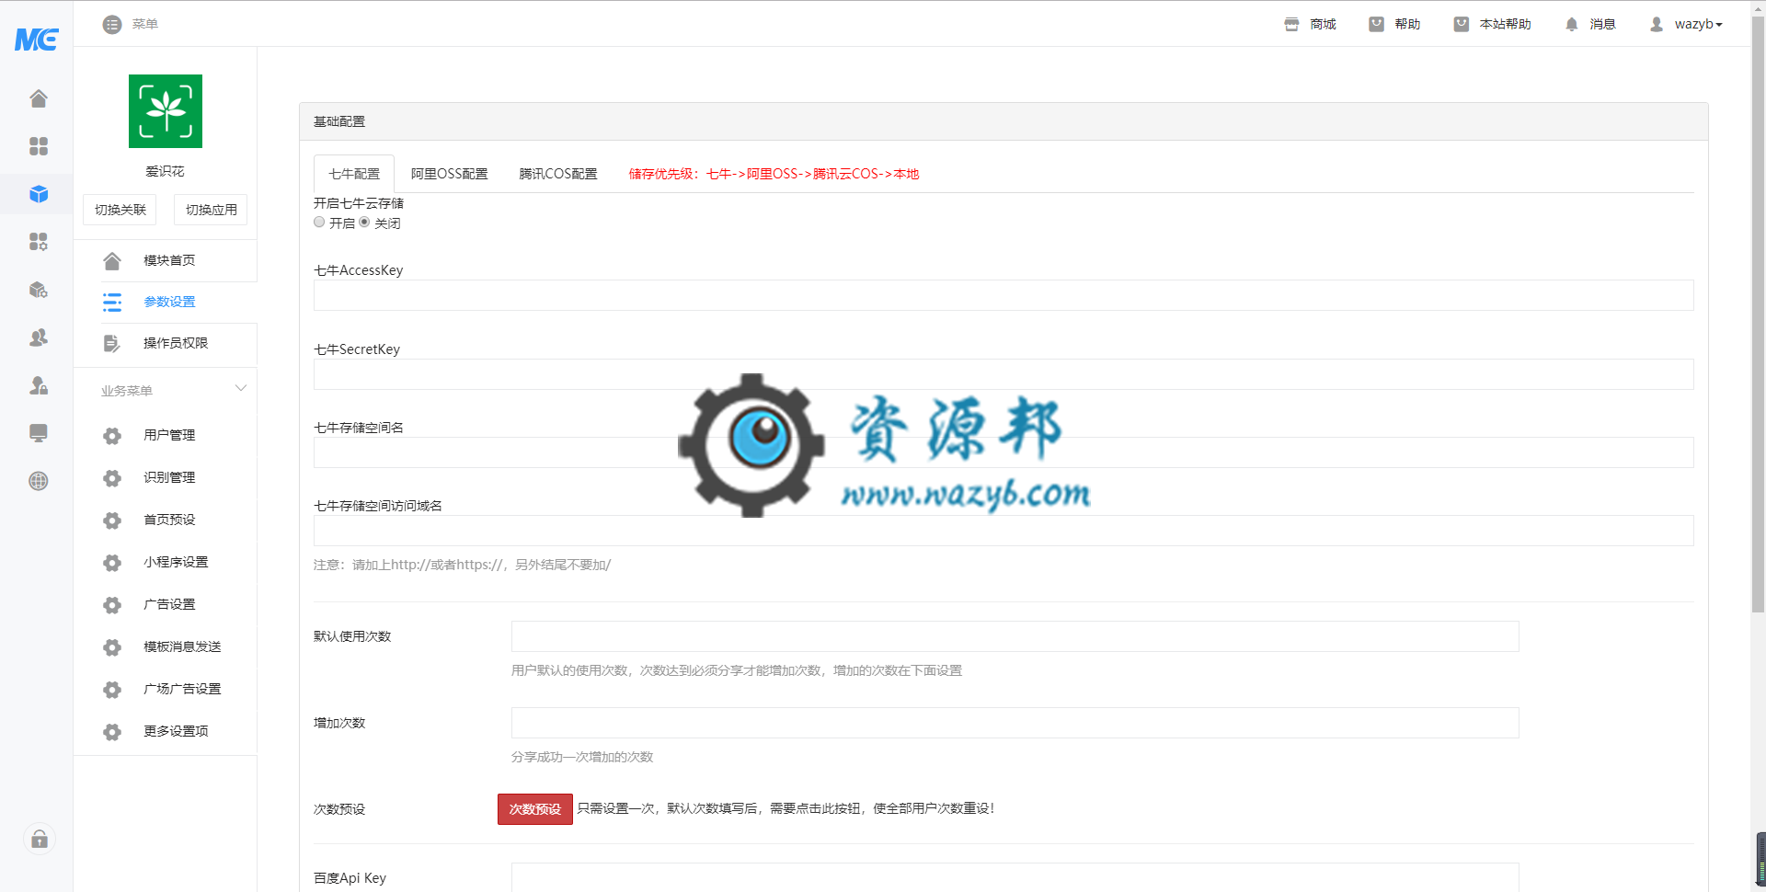Focus the 增加次数 input field
1766x892 pixels.
[x=1015, y=723]
